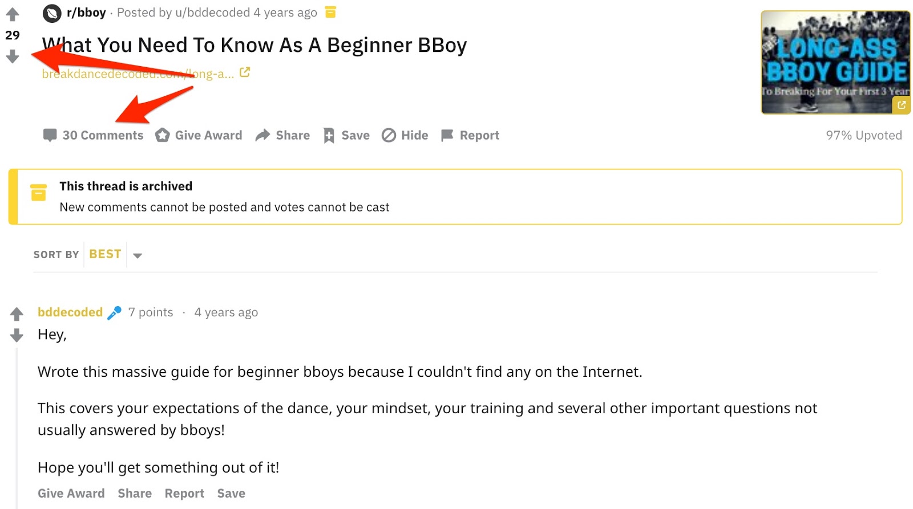Click the archived thread indicator icon

point(38,193)
